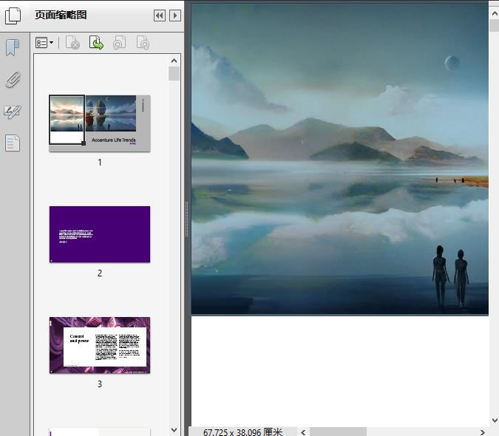Viewport: 499px width, 436px height.
Task: Click horizontal scroll right arrow
Action: (483, 432)
